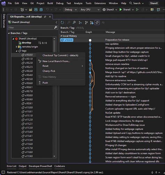Click the Message column header
This screenshot has width=165, height=175.
[x=110, y=32]
